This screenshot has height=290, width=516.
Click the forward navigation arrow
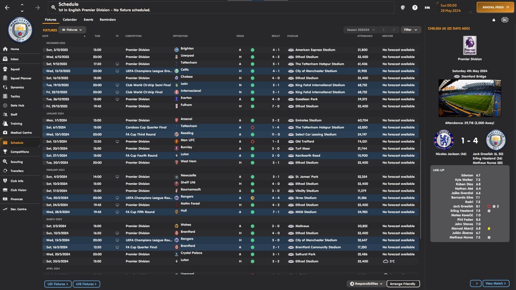point(37,8)
